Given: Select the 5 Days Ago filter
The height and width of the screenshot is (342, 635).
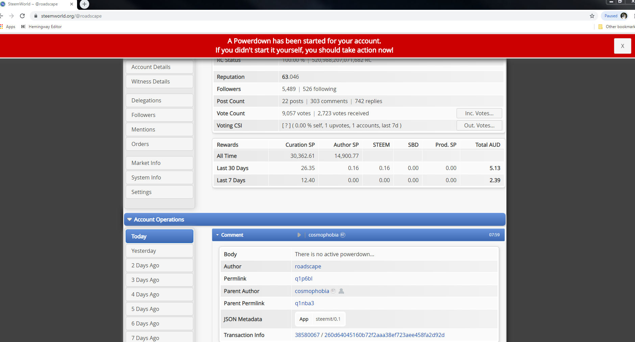Looking at the screenshot, I should click(160, 309).
